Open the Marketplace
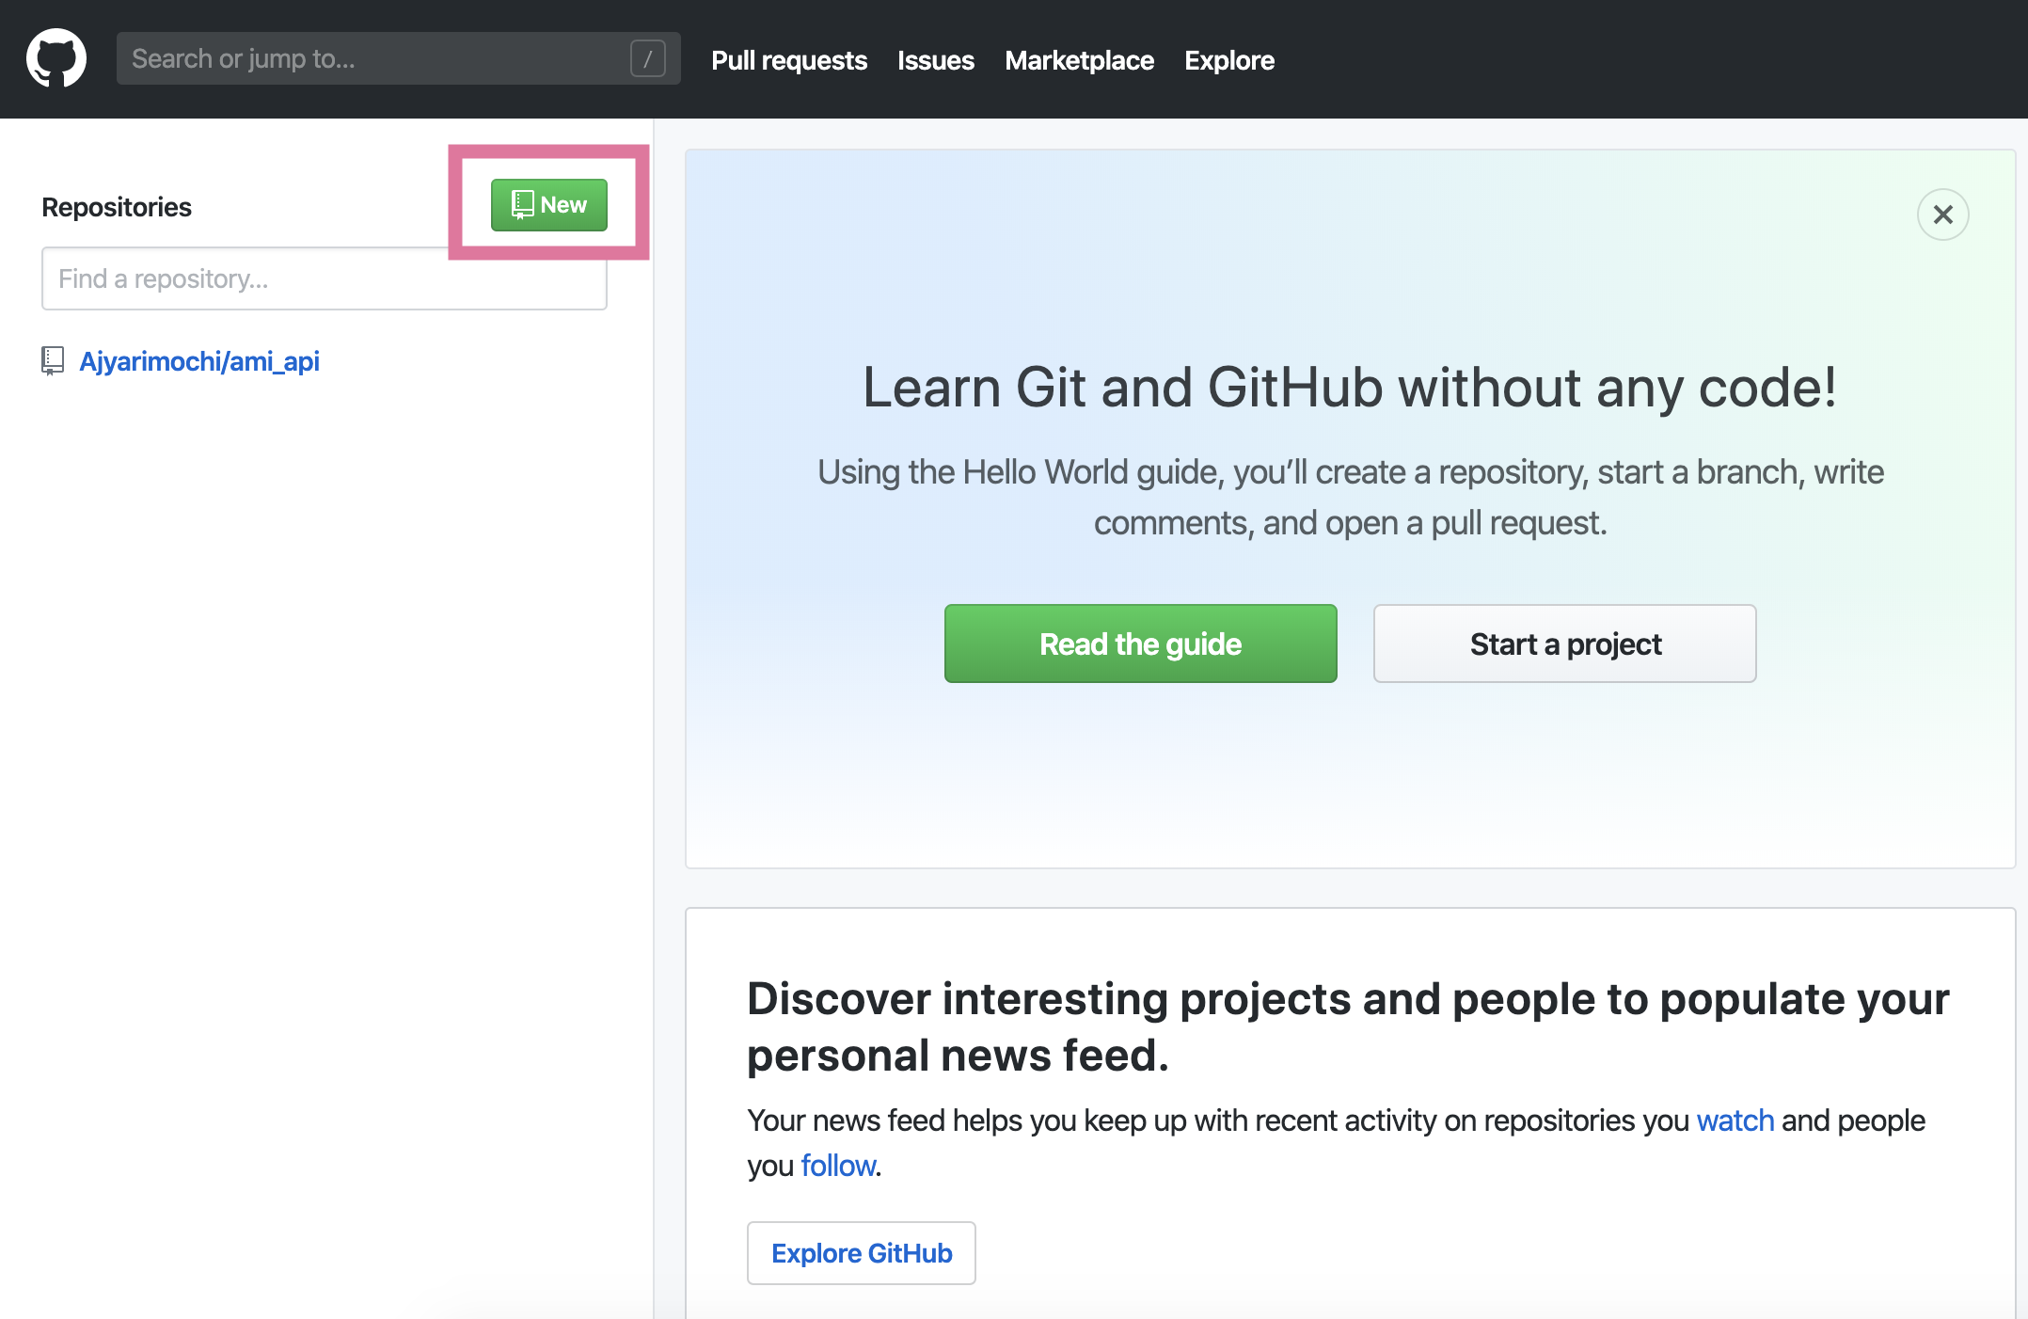 (1079, 59)
